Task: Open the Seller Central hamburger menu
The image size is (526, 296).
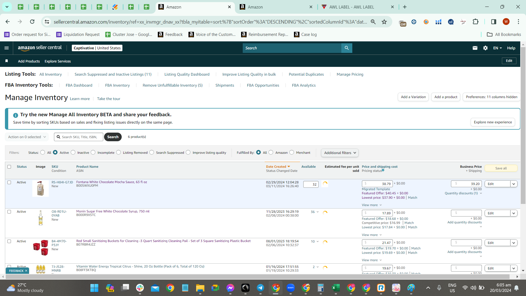Action: [x=7, y=48]
